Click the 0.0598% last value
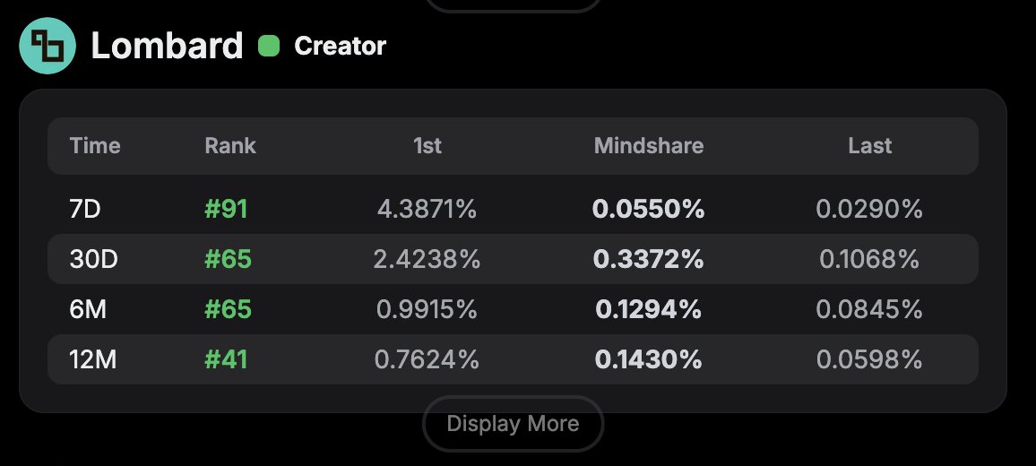Viewport: 1036px width, 466px height. coord(869,359)
